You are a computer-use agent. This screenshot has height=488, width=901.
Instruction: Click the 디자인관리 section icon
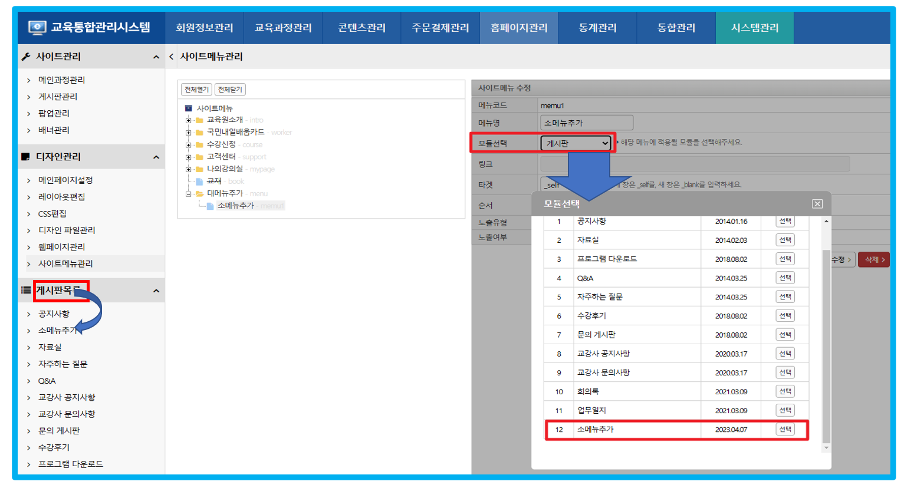(26, 157)
